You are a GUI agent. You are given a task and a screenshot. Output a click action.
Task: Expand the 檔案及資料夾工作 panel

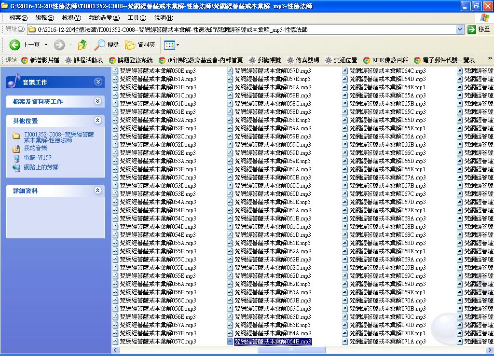tap(98, 101)
